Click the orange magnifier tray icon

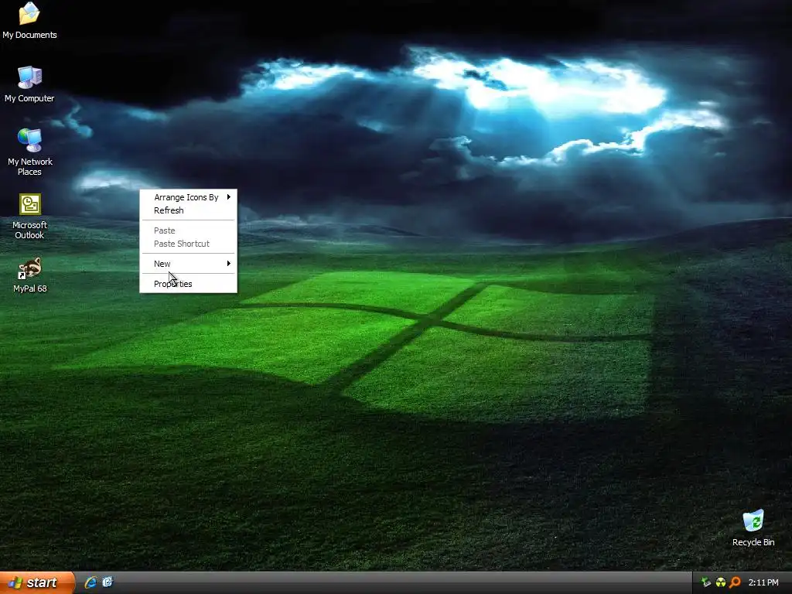tap(736, 582)
